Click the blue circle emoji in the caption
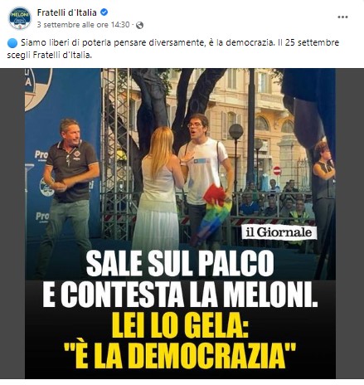This screenshot has height=385, width=364. point(12,43)
